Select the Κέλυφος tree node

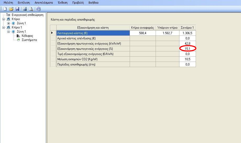27,36
